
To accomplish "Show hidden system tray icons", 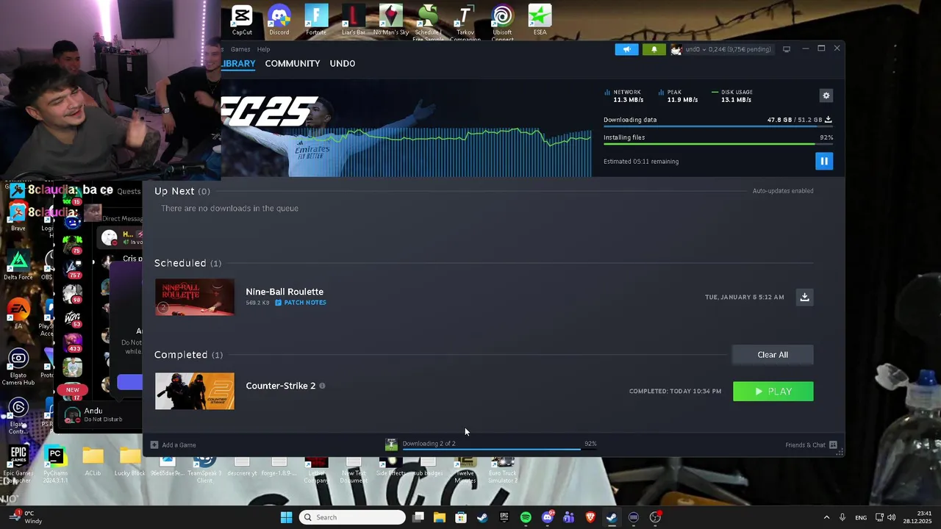I will (826, 517).
